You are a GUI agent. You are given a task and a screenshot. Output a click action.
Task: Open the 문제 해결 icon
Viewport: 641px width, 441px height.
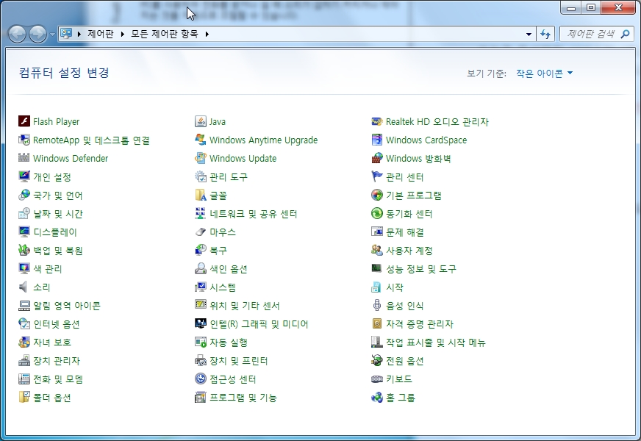[377, 232]
